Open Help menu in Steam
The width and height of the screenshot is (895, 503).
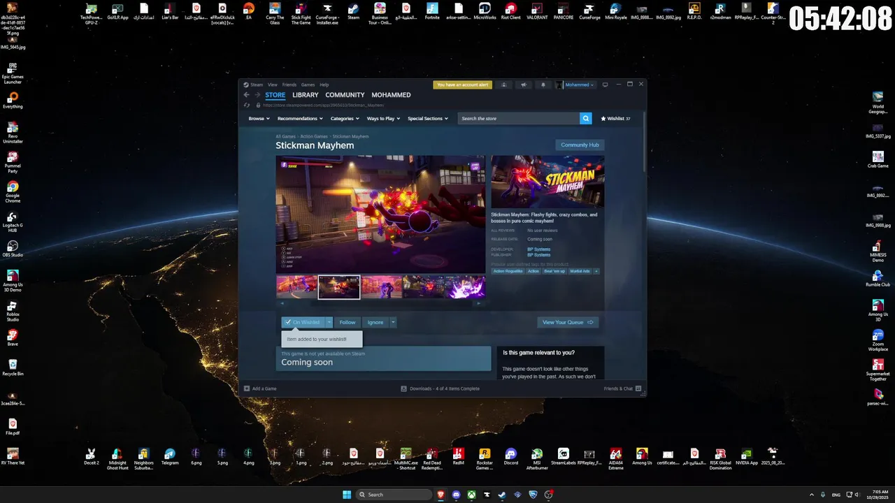pyautogui.click(x=324, y=85)
